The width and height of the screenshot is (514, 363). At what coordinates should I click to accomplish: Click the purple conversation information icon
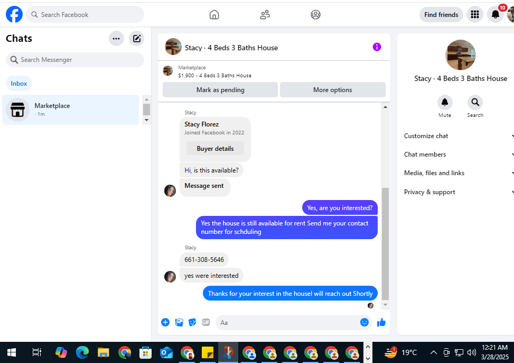(x=377, y=47)
